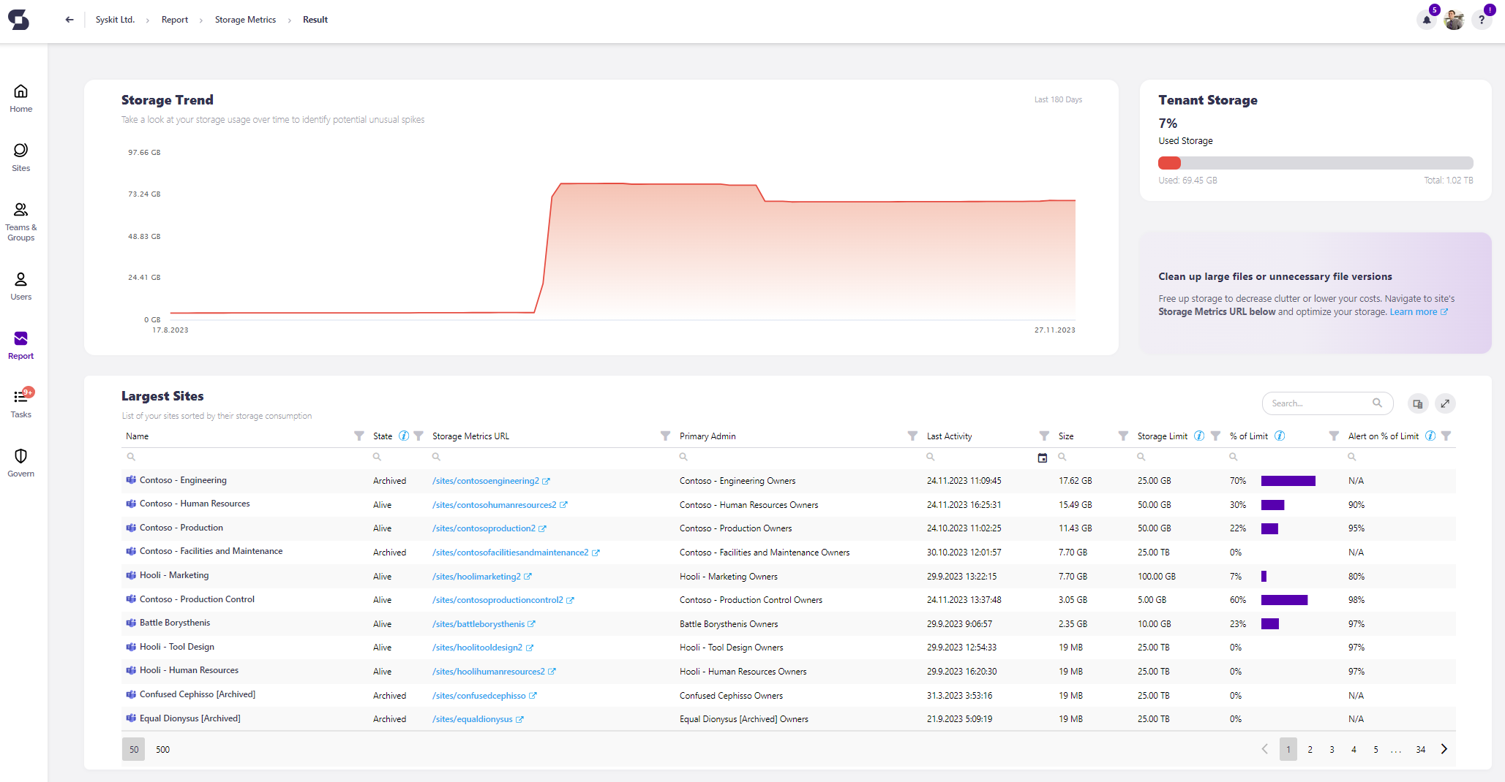Click the Name column filter input
This screenshot has width=1505, height=782.
[x=246, y=458]
